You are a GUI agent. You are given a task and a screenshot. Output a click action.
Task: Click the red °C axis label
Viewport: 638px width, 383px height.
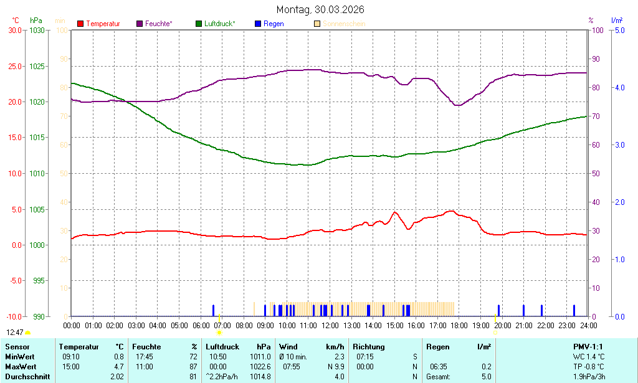pyautogui.click(x=14, y=19)
